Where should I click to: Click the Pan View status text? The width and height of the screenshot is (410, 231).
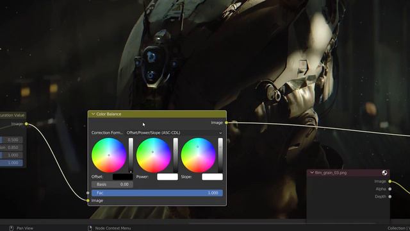25,228
